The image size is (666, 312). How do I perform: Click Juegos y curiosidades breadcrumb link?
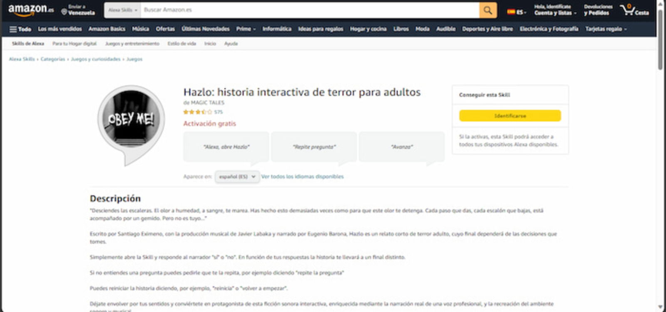96,59
